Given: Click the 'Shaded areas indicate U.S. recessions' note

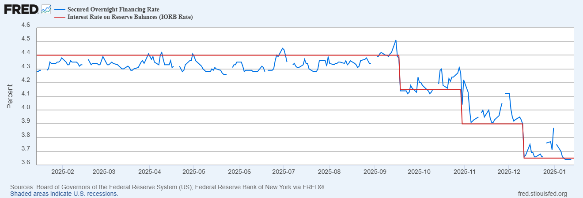Looking at the screenshot, I should click(64, 194).
